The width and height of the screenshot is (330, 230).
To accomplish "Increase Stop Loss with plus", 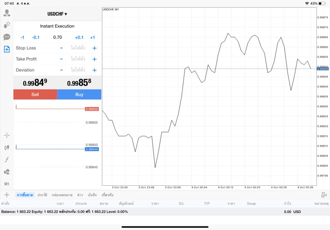I will point(94,48).
